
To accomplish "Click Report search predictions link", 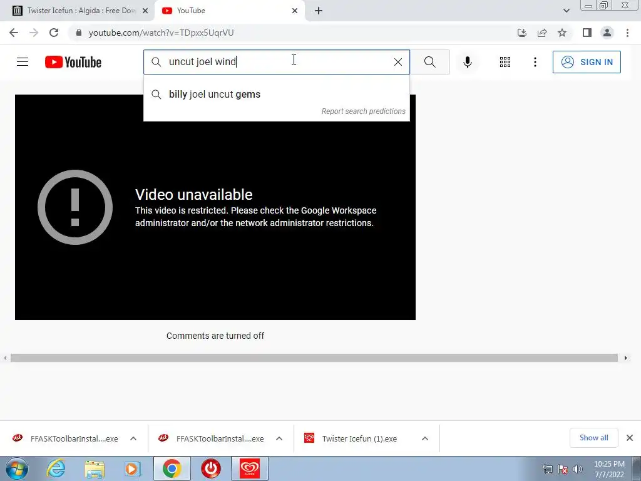I will point(363,111).
